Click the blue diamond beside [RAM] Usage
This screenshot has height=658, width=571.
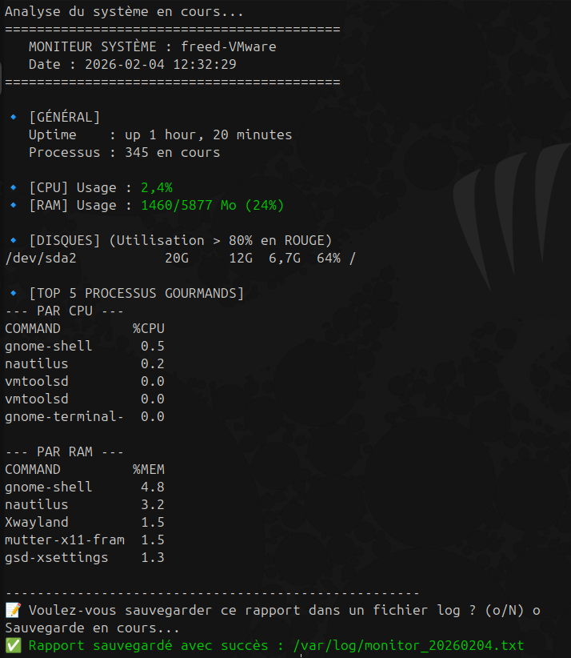click(13, 206)
